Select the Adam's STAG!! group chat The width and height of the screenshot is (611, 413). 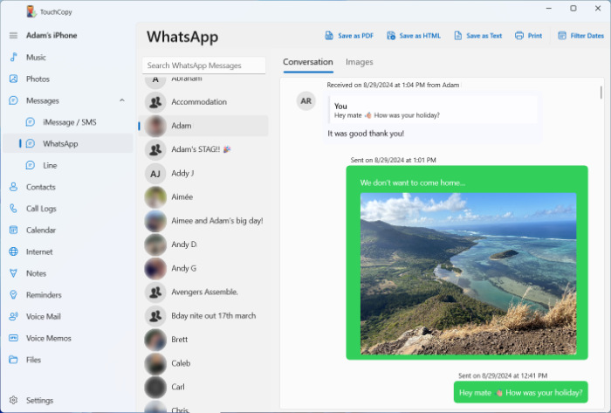(x=203, y=149)
